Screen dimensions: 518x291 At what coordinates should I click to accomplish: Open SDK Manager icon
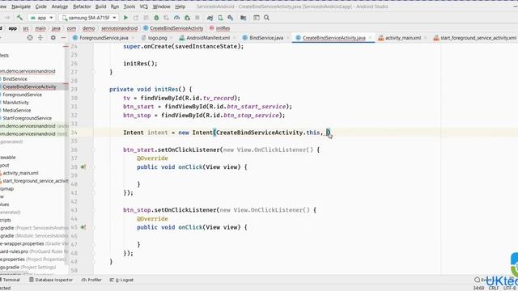point(231,18)
